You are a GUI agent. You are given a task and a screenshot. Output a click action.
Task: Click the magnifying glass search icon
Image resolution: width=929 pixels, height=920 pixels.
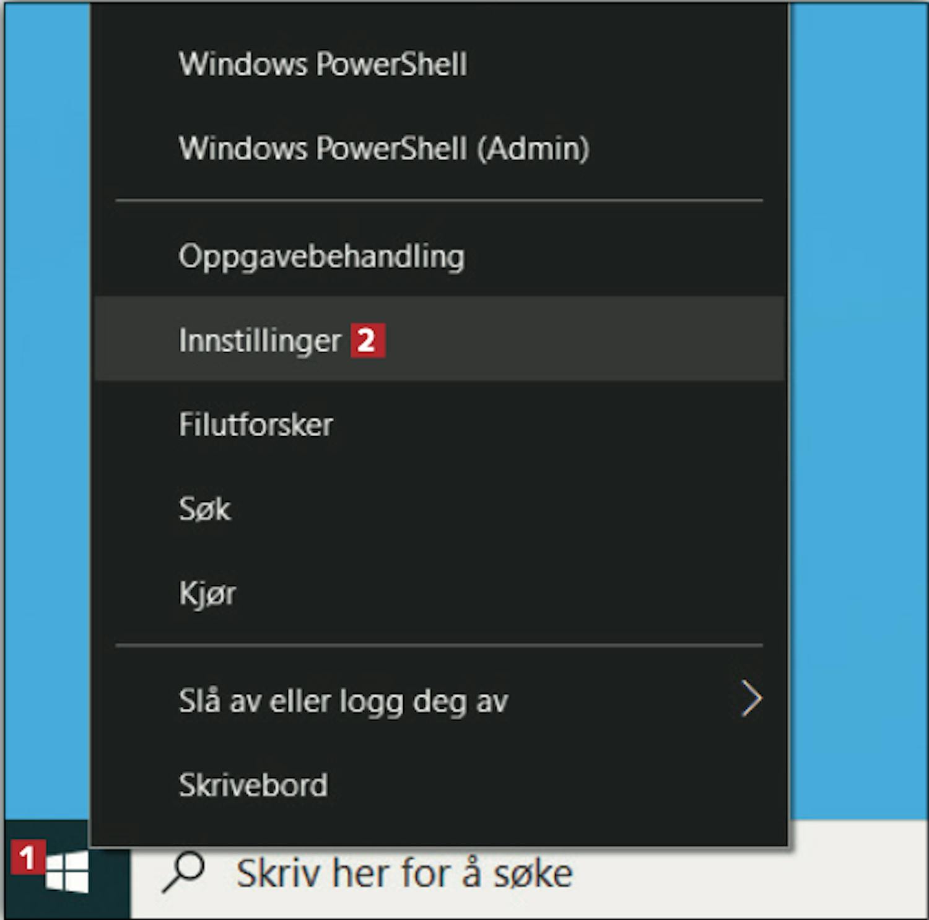[183, 872]
